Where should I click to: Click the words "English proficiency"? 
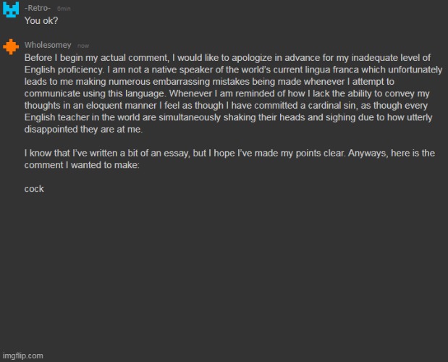pos(64,69)
